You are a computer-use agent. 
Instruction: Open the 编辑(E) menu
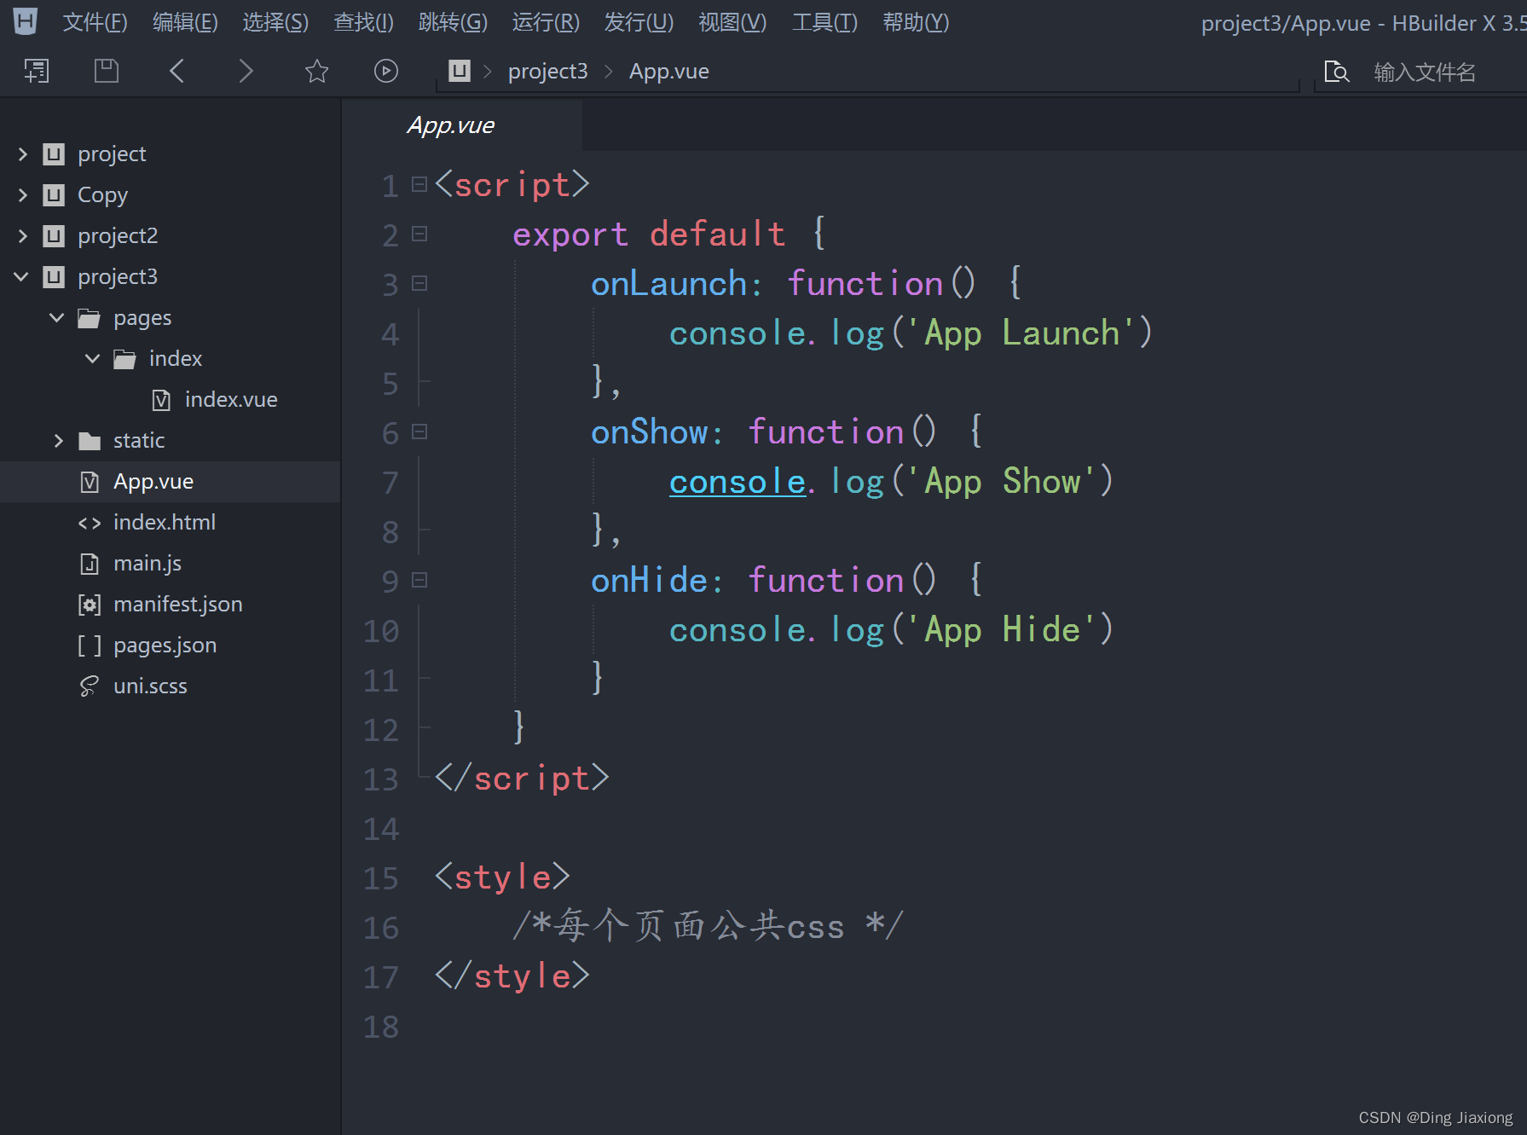[x=185, y=22]
